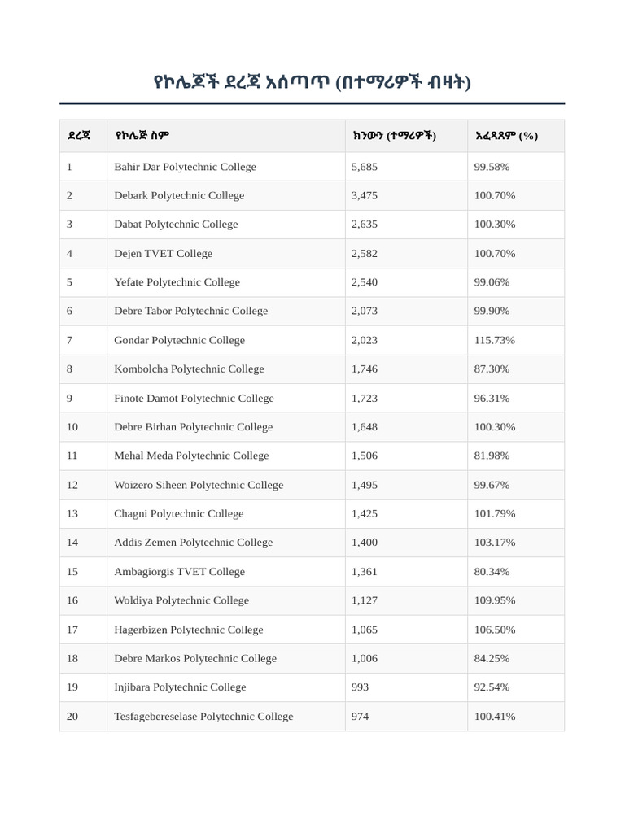
Task: Select Ambagiorgis TVET College row
Action: (312, 572)
